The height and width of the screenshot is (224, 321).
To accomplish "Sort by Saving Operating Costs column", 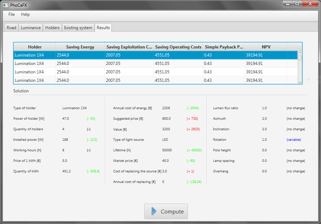I will coord(178,47).
